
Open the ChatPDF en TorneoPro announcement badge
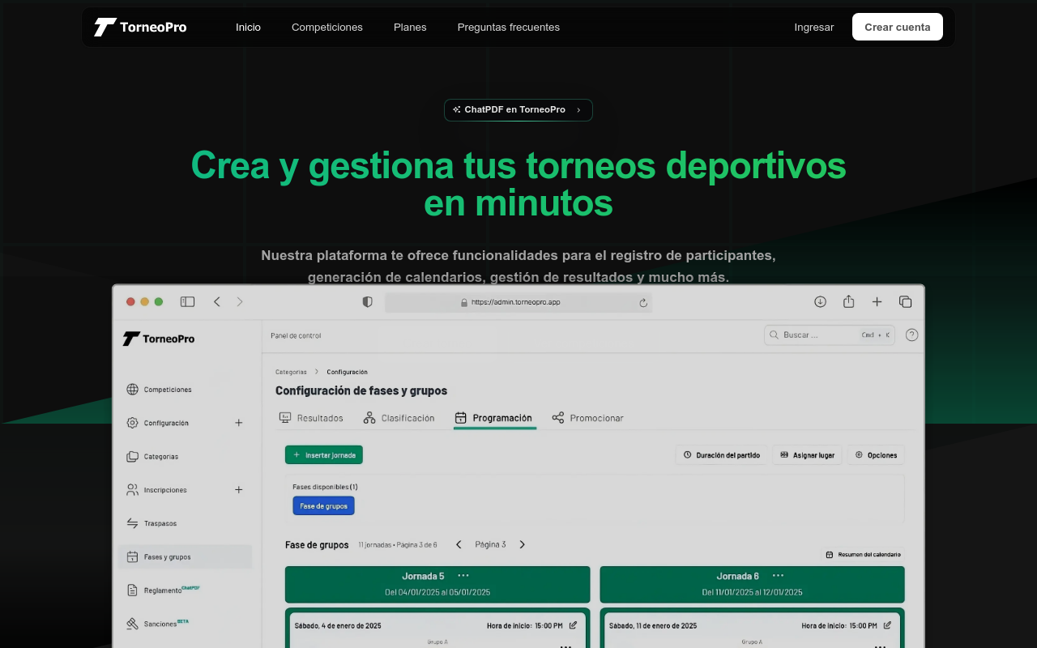(x=518, y=110)
